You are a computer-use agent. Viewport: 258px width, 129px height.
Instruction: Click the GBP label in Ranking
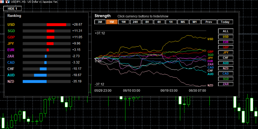pyautogui.click(x=11, y=37)
